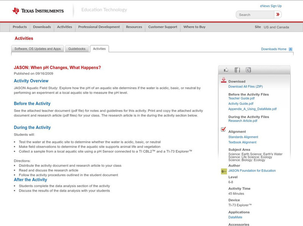This screenshot has width=303, height=226.
Task: Share the activity on Twitter
Action: point(248,70)
